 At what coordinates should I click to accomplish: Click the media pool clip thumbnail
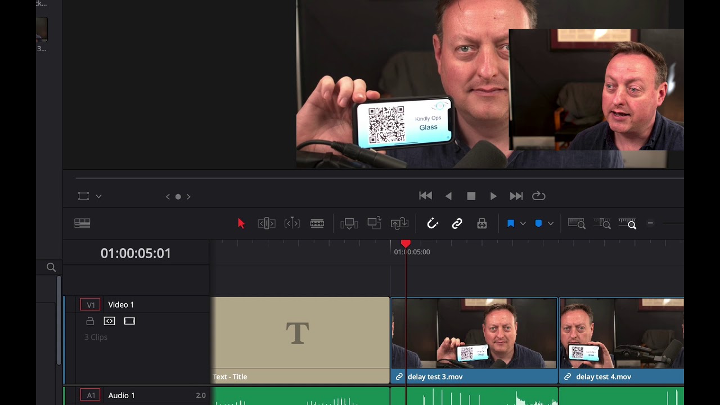pyautogui.click(x=42, y=29)
